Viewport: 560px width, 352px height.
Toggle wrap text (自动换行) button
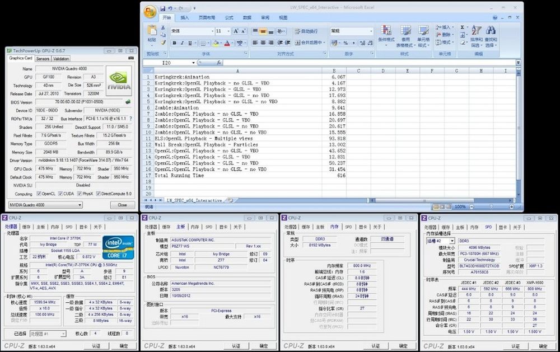coord(307,31)
